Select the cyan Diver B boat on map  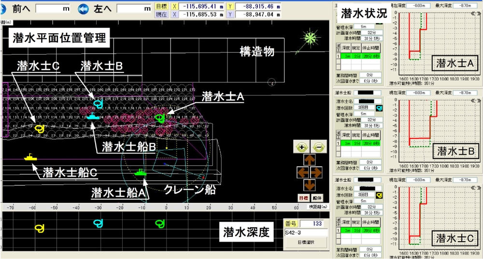pos(91,116)
